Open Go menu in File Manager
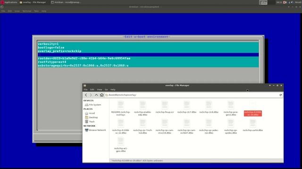Screen dimensions: 302x169 pos(106,90)
